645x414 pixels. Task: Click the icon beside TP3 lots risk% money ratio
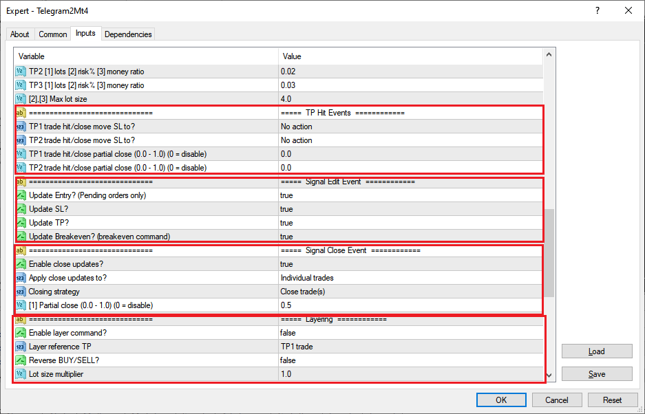pyautogui.click(x=21, y=85)
